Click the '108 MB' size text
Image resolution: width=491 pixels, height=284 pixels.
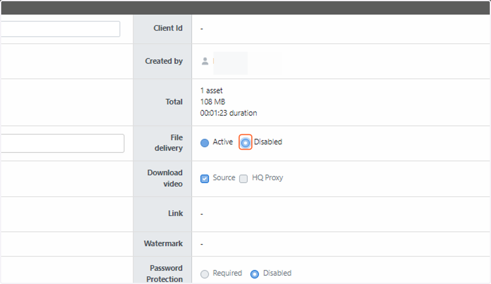point(213,102)
